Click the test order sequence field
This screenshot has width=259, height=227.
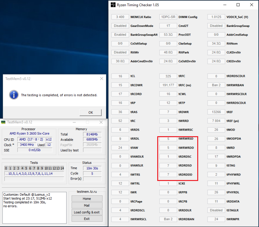click(34, 174)
